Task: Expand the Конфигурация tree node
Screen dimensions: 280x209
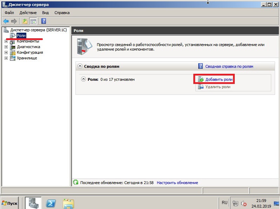Action: (x=6, y=52)
